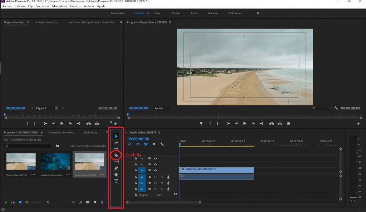The image size is (366, 212).
Task: Toggle V1 track eye visibility
Action: click(155, 171)
